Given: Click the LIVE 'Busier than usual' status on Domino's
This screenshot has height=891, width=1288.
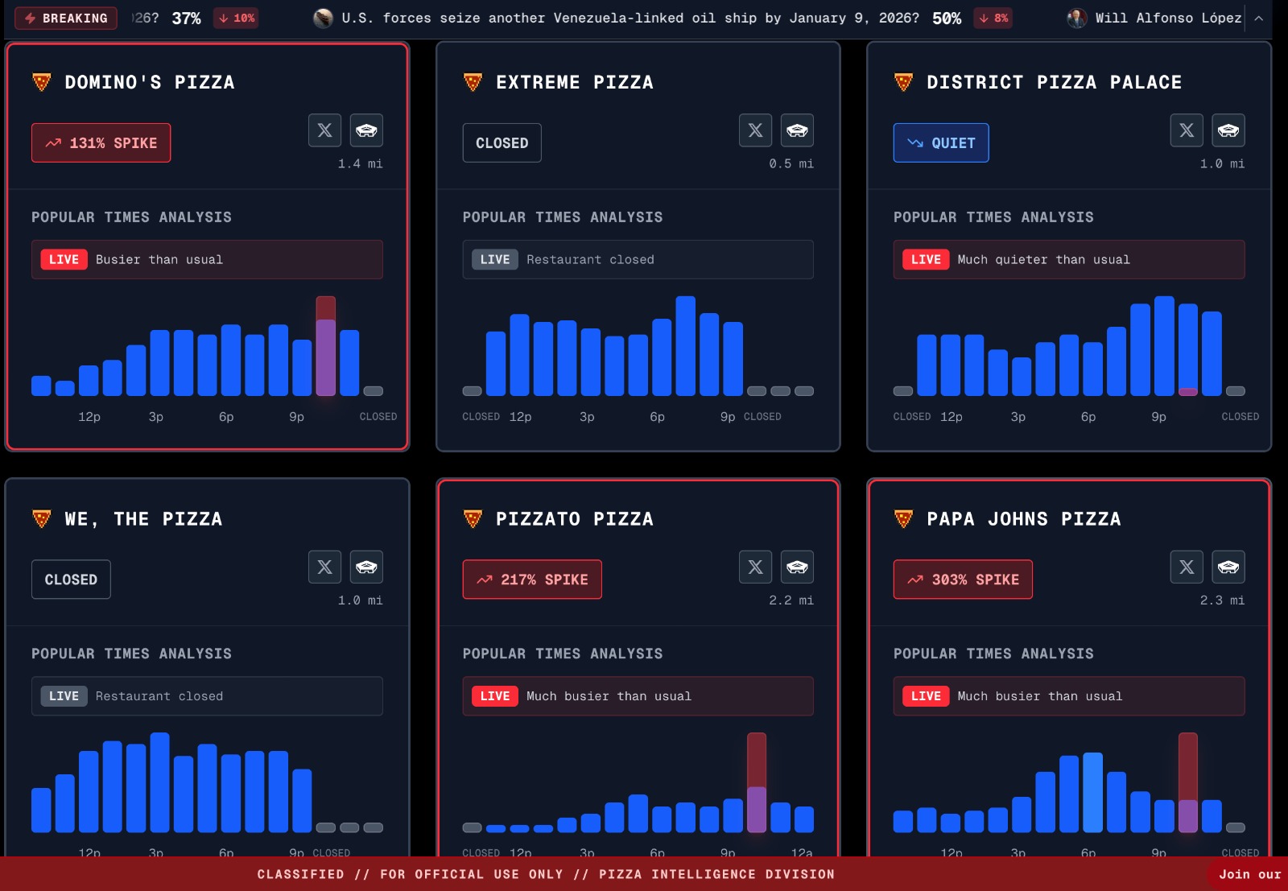Looking at the screenshot, I should click(207, 259).
